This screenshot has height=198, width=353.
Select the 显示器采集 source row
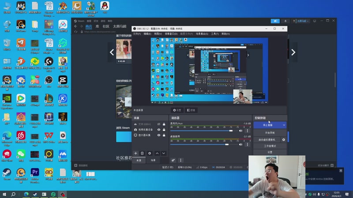click(x=150, y=135)
